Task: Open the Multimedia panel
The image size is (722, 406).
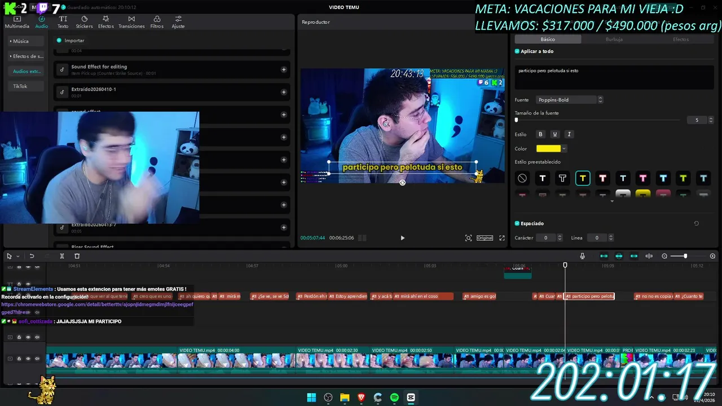Action: click(17, 22)
